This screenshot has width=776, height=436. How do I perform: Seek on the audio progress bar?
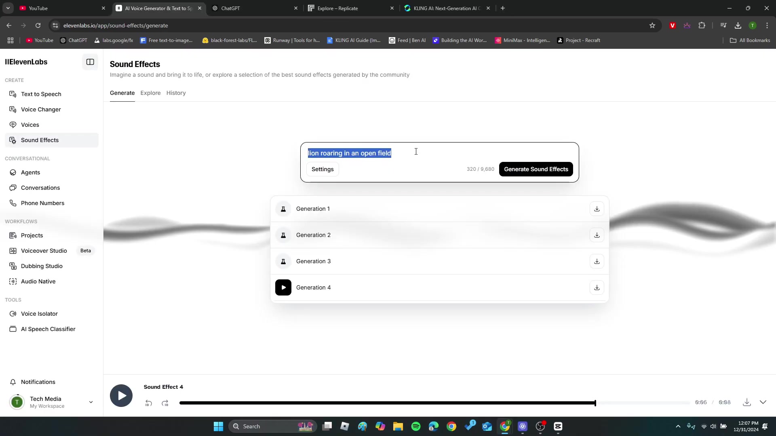[434, 403]
